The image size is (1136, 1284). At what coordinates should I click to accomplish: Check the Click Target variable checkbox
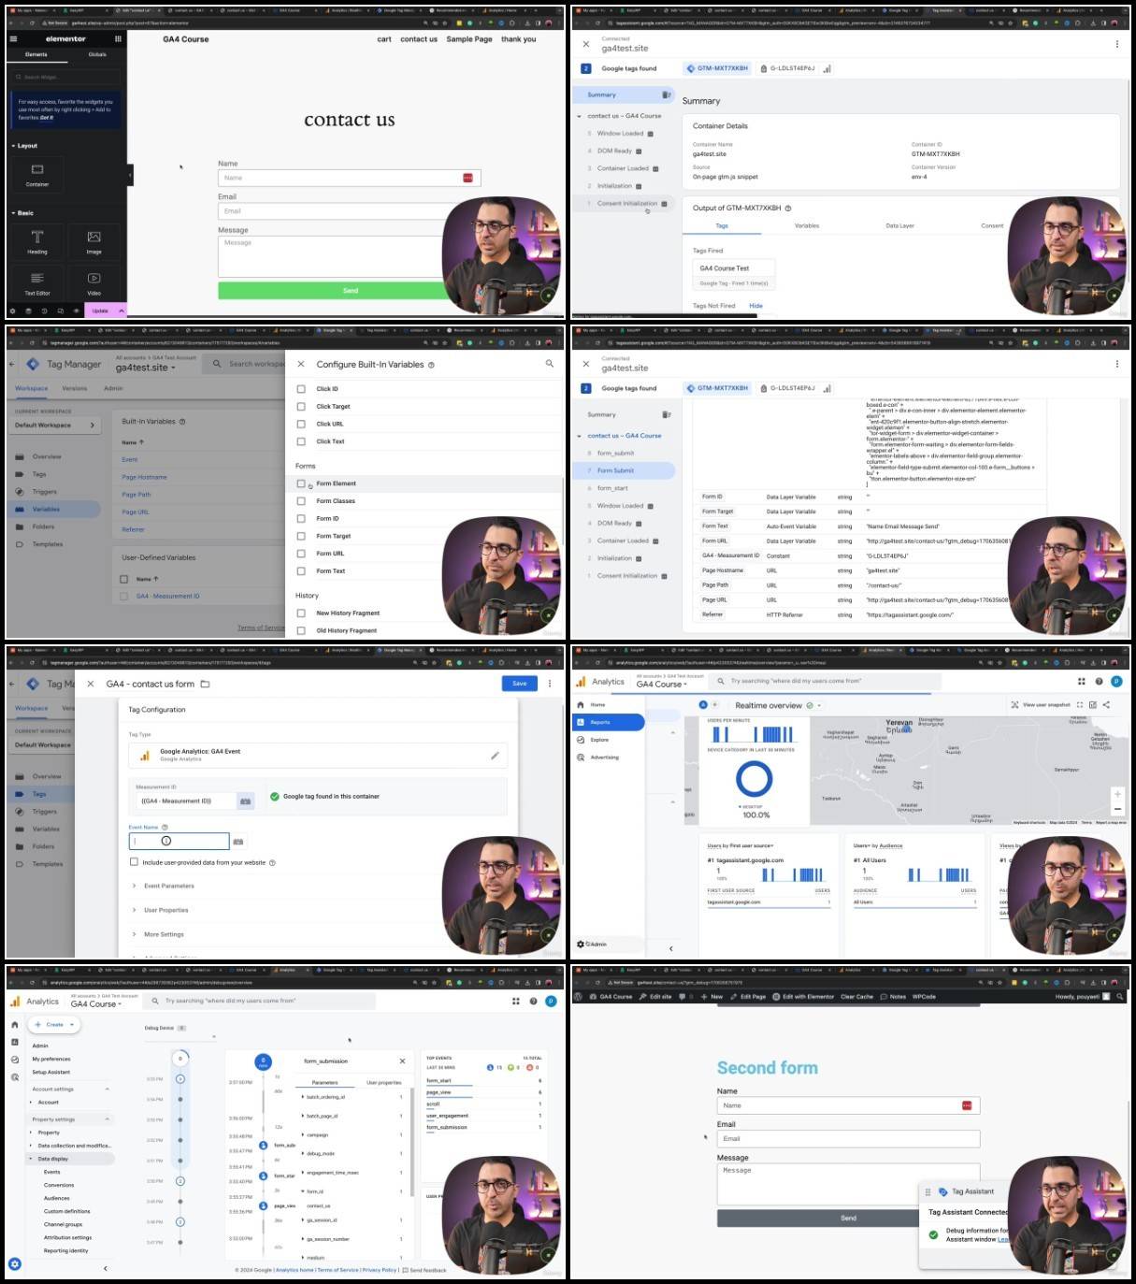coord(301,407)
